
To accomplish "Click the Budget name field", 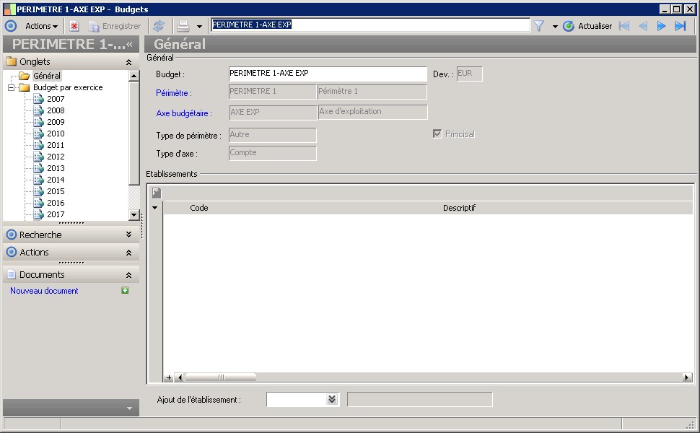I will [328, 74].
